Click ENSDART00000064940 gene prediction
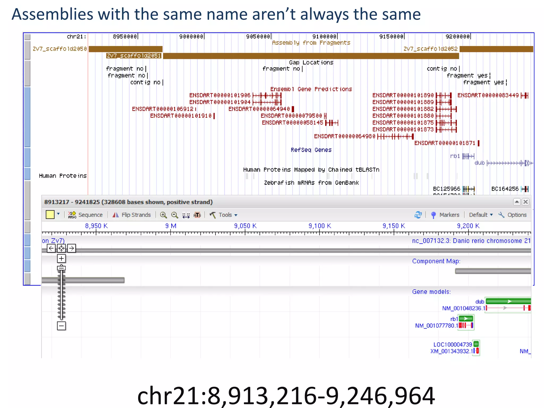Screen dimensions: 544x408 pyautogui.click(x=261, y=109)
